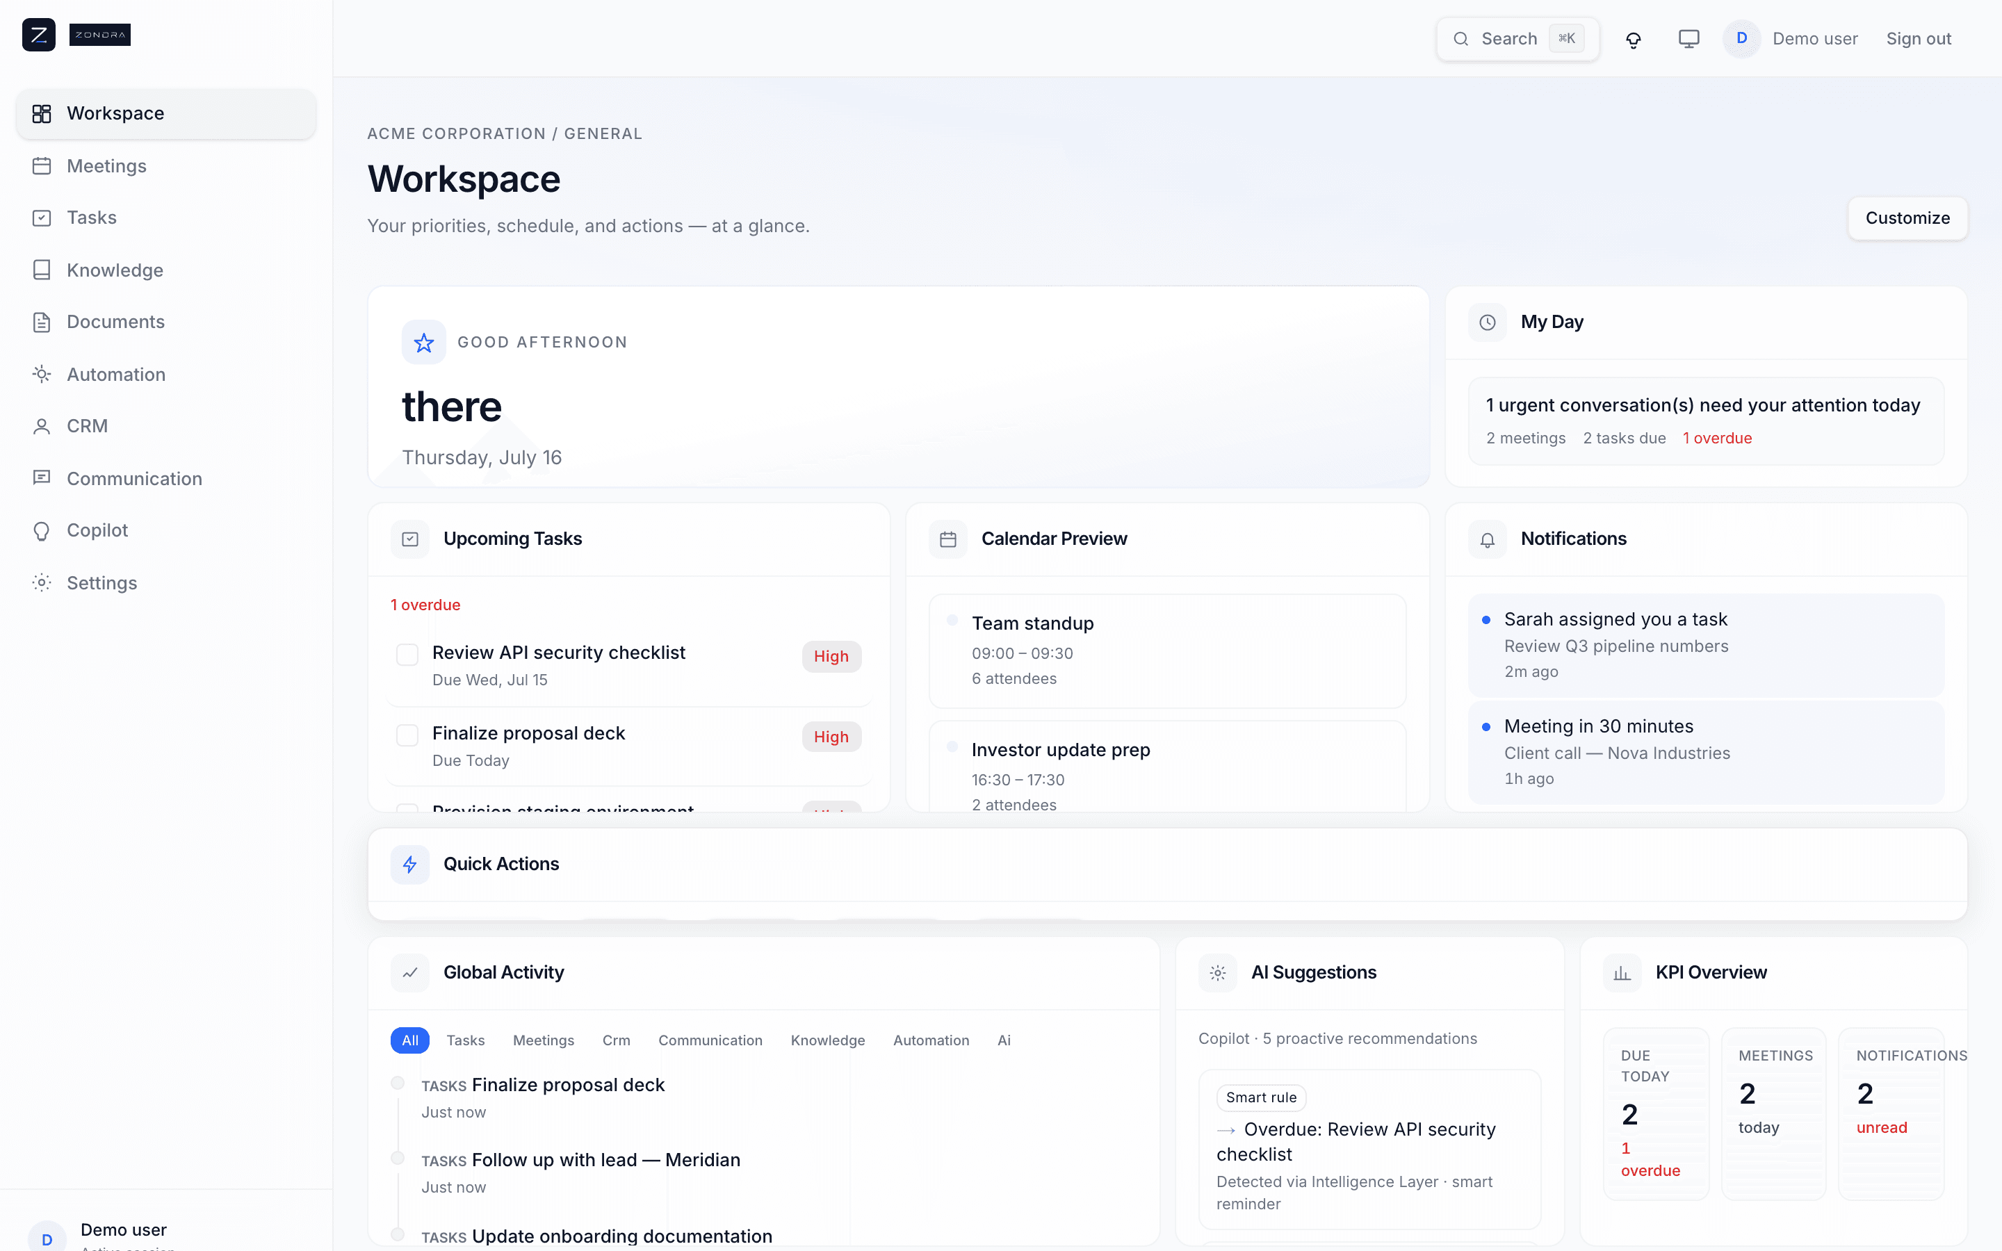The width and height of the screenshot is (2002, 1251).
Task: Open the Meeting in 30 minutes notification
Action: (1706, 752)
